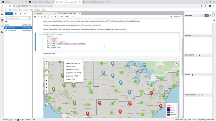The image size is (216, 121).
Task: Click the blue Midwest legend swatch
Action: pos(168,110)
